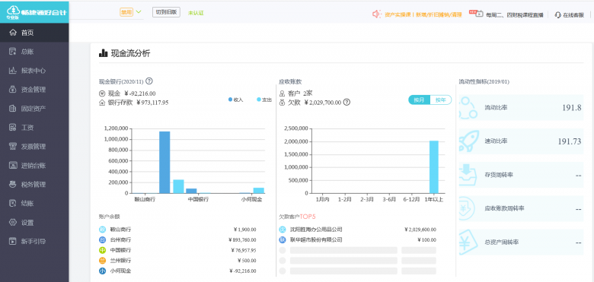594x282 pixels.
Task: Click the live video NEW icon
Action: click(477, 14)
